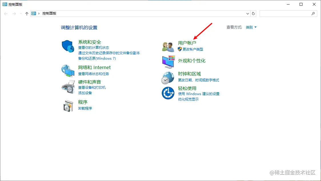Click the 添加设备 link
Screen dimensions: 321x181
pyautogui.click(x=85, y=93)
